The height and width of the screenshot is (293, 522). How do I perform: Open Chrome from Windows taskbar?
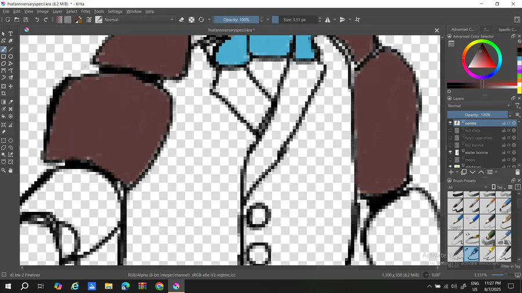tap(159, 286)
